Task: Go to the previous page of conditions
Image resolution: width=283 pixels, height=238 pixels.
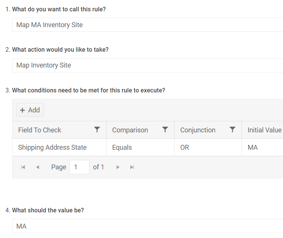Action: [x=37, y=167]
